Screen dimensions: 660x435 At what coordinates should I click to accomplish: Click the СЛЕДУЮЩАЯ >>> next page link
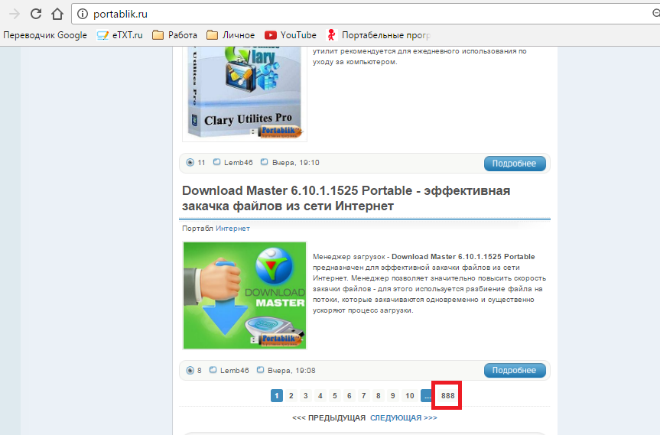click(x=403, y=417)
